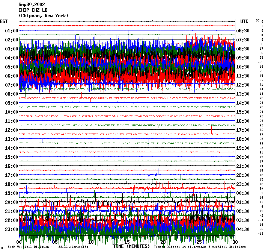Screen dimensions: 265x252
Task: Click the UTC time label "12:30"
Action: pyautogui.click(x=243, y=85)
